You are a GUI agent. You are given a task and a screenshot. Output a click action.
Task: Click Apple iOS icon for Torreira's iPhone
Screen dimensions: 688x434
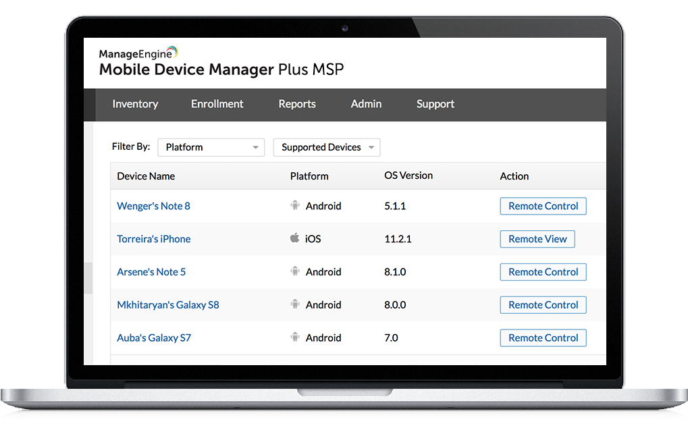(295, 238)
